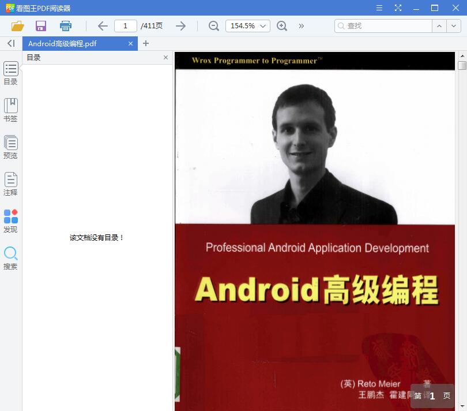
Task: Open the zoom level dropdown showing 154.5%
Action: (247, 26)
